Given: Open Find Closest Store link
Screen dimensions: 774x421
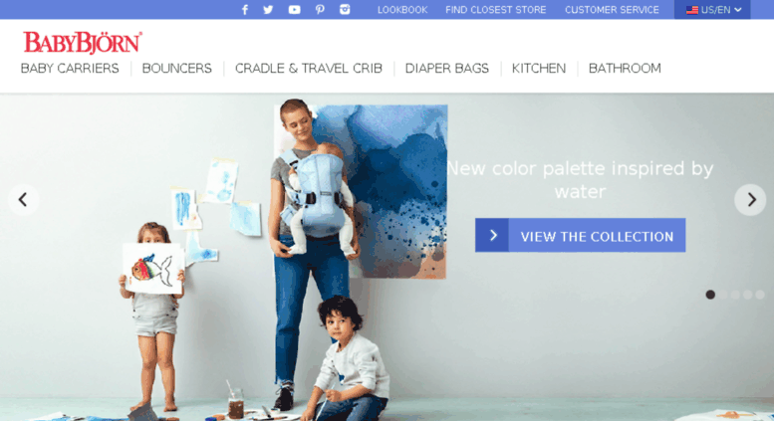Looking at the screenshot, I should 496,10.
